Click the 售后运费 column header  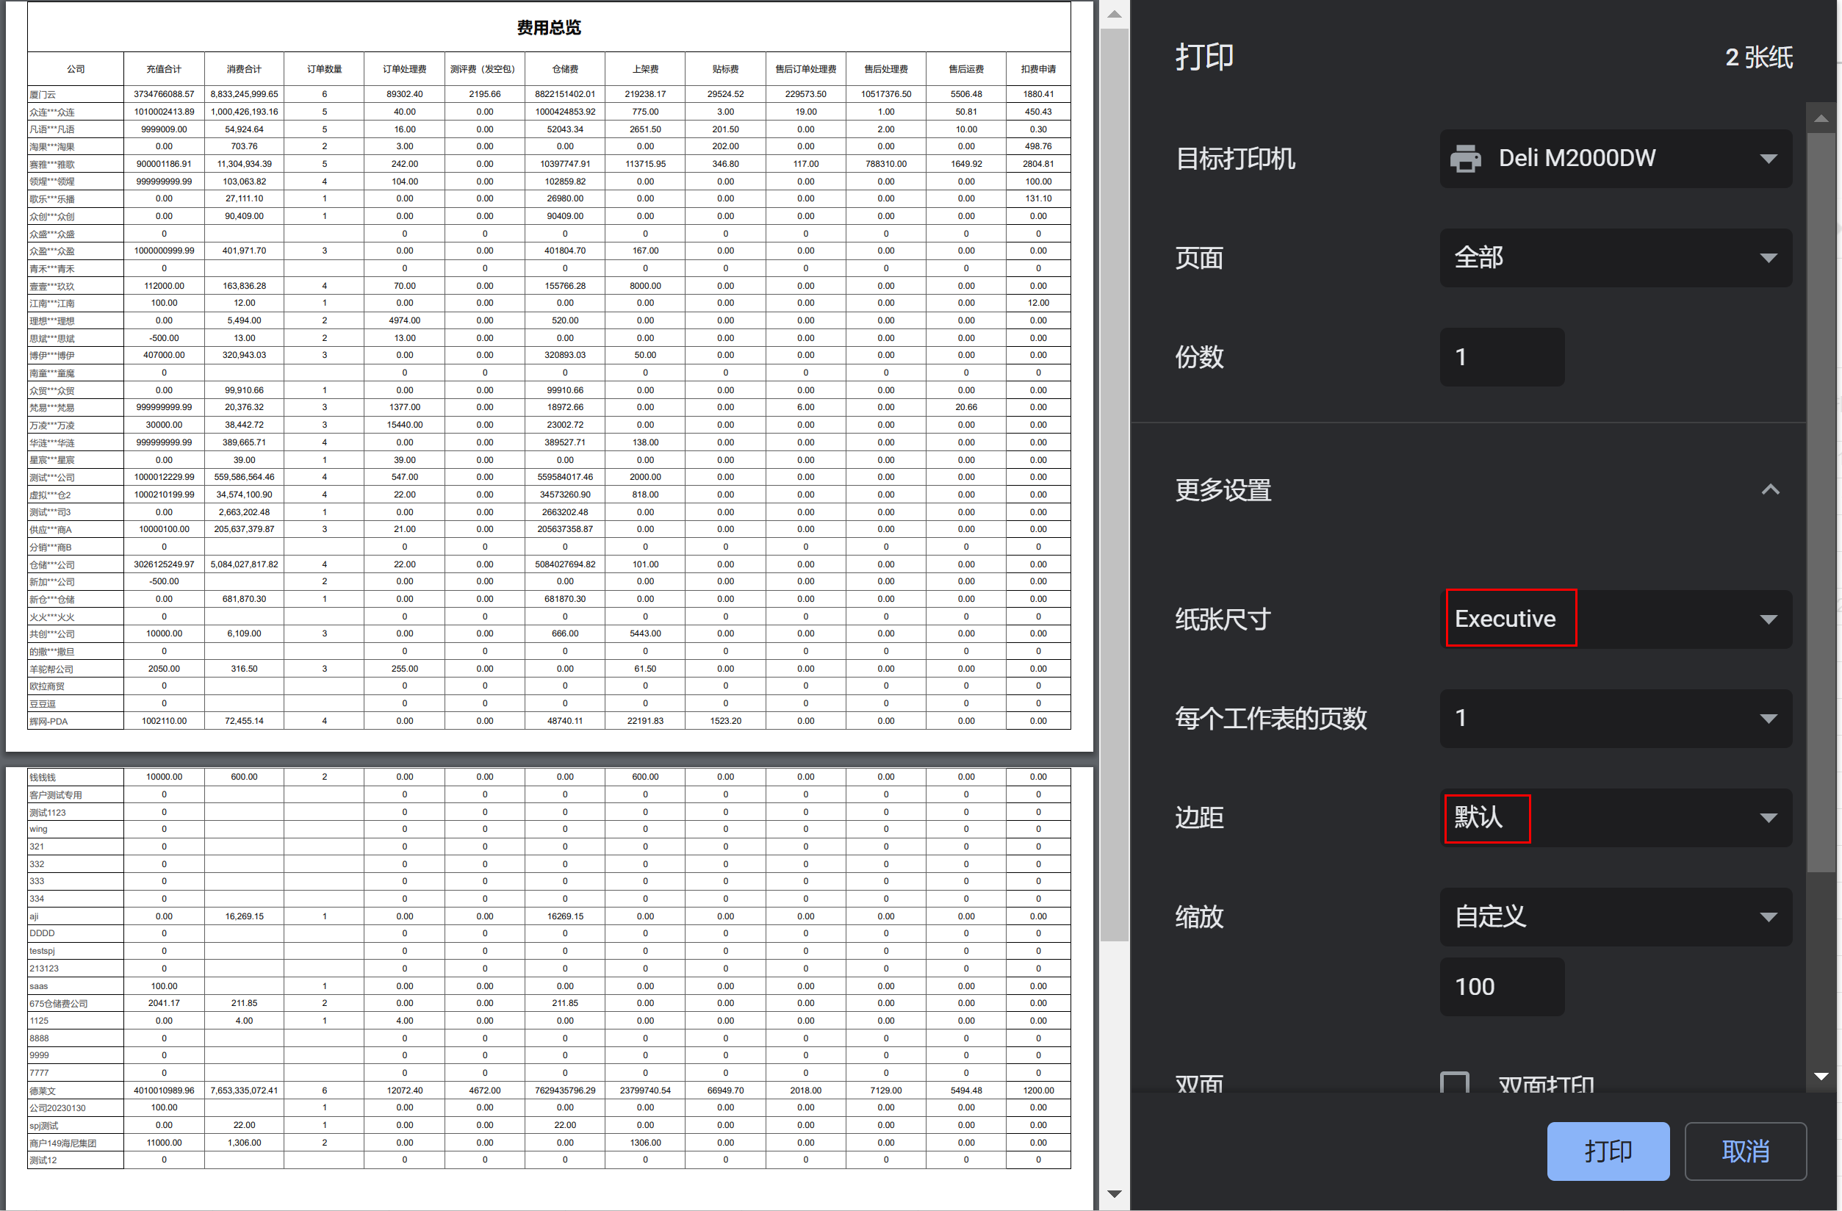(x=966, y=69)
